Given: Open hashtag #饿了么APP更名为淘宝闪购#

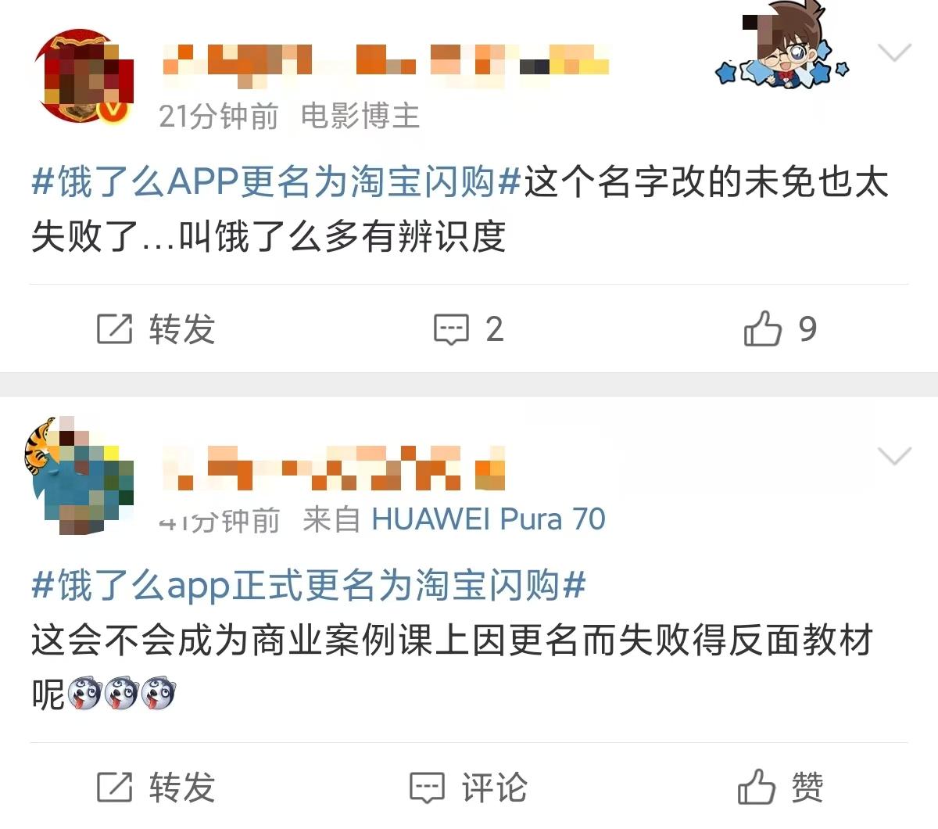Looking at the screenshot, I should click(277, 183).
